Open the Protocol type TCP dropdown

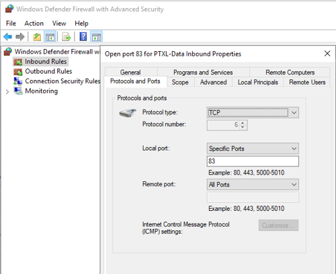(x=253, y=113)
